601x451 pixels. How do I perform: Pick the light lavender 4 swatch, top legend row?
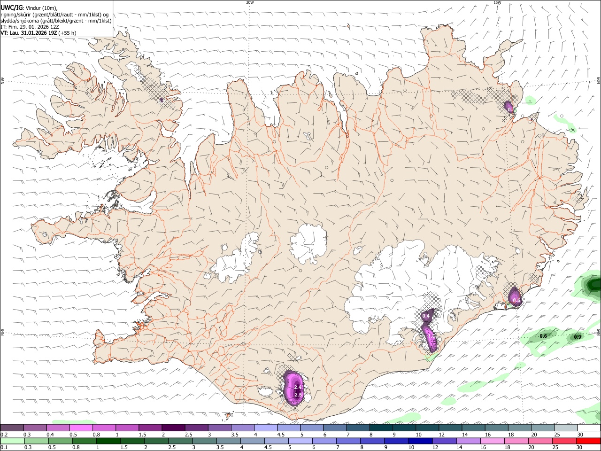(x=266, y=428)
